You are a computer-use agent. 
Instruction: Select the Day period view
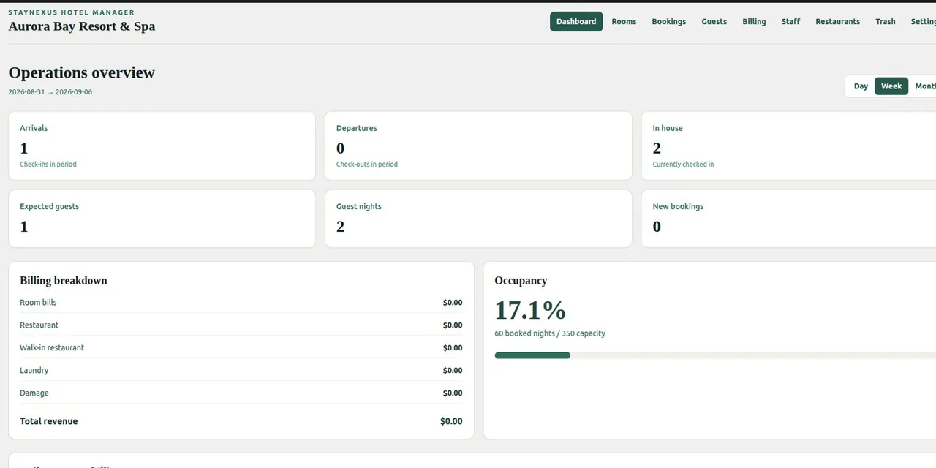point(861,86)
